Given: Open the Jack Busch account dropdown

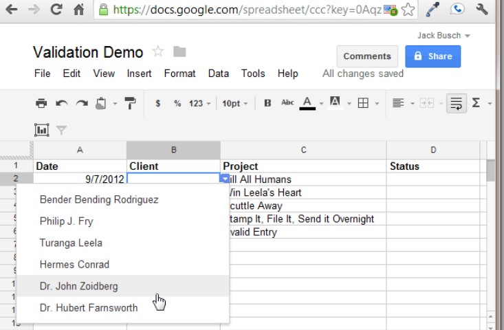Looking at the screenshot, I should coord(443,35).
